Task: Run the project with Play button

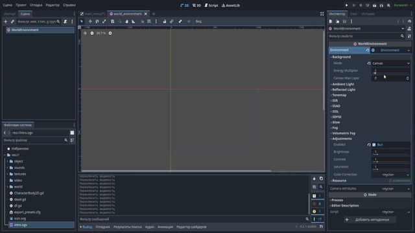Action: pos(346,5)
